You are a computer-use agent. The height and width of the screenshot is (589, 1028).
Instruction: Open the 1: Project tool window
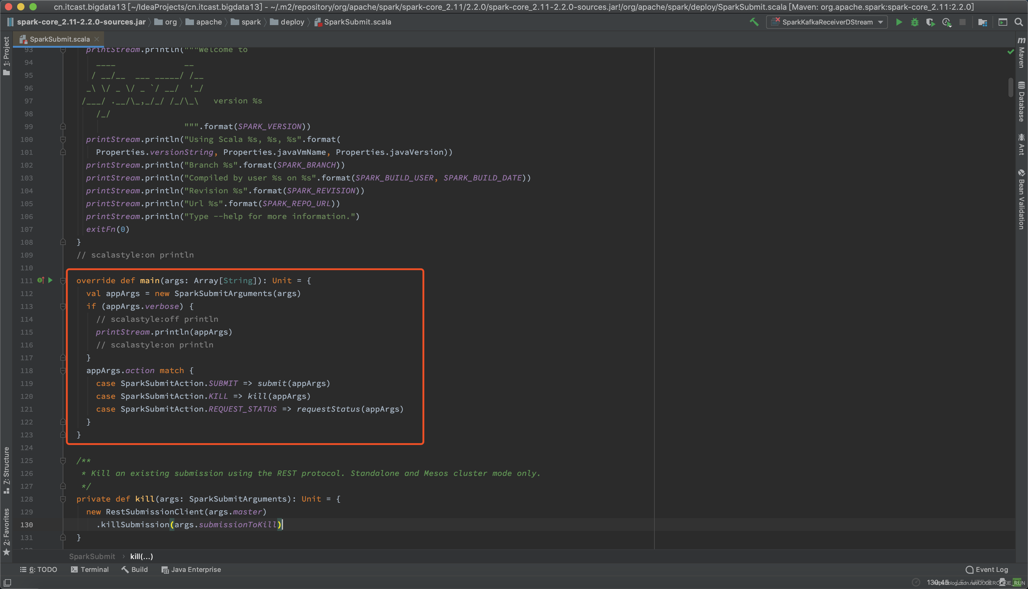click(x=6, y=56)
